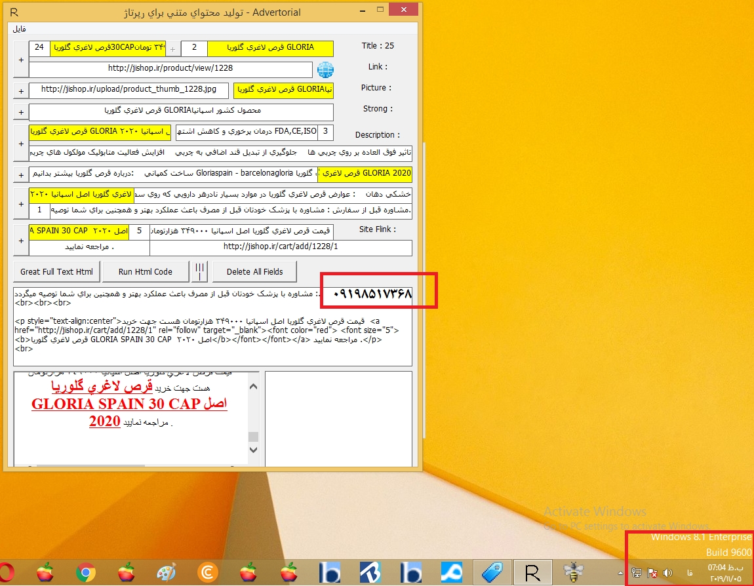Click the number field showing 1
The width and height of the screenshot is (754, 586).
click(39, 210)
